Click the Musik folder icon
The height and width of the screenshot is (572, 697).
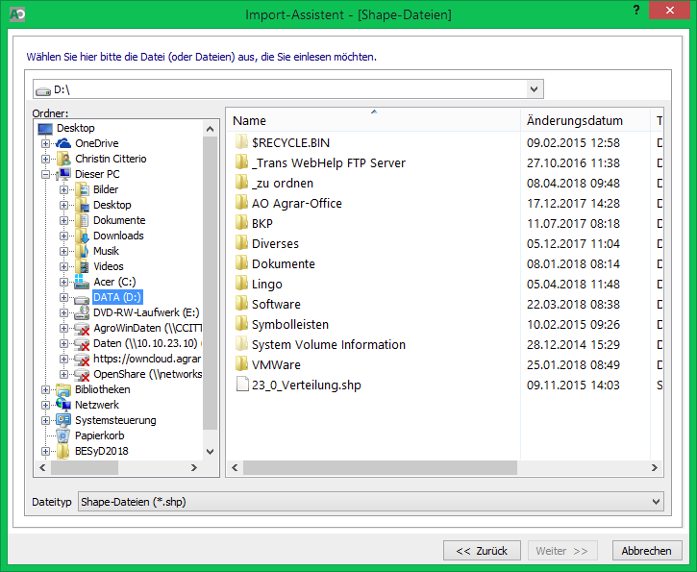point(82,251)
